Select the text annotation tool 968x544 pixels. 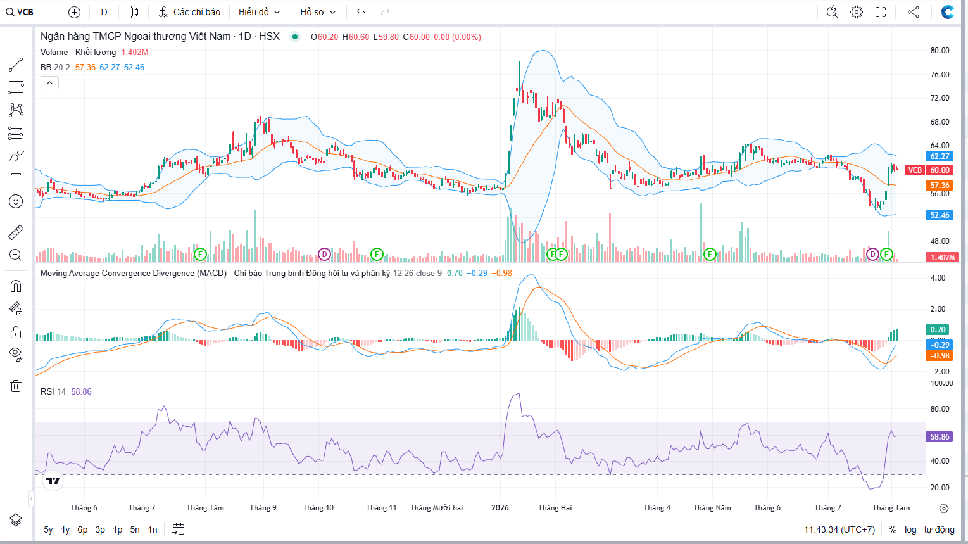coord(16,179)
